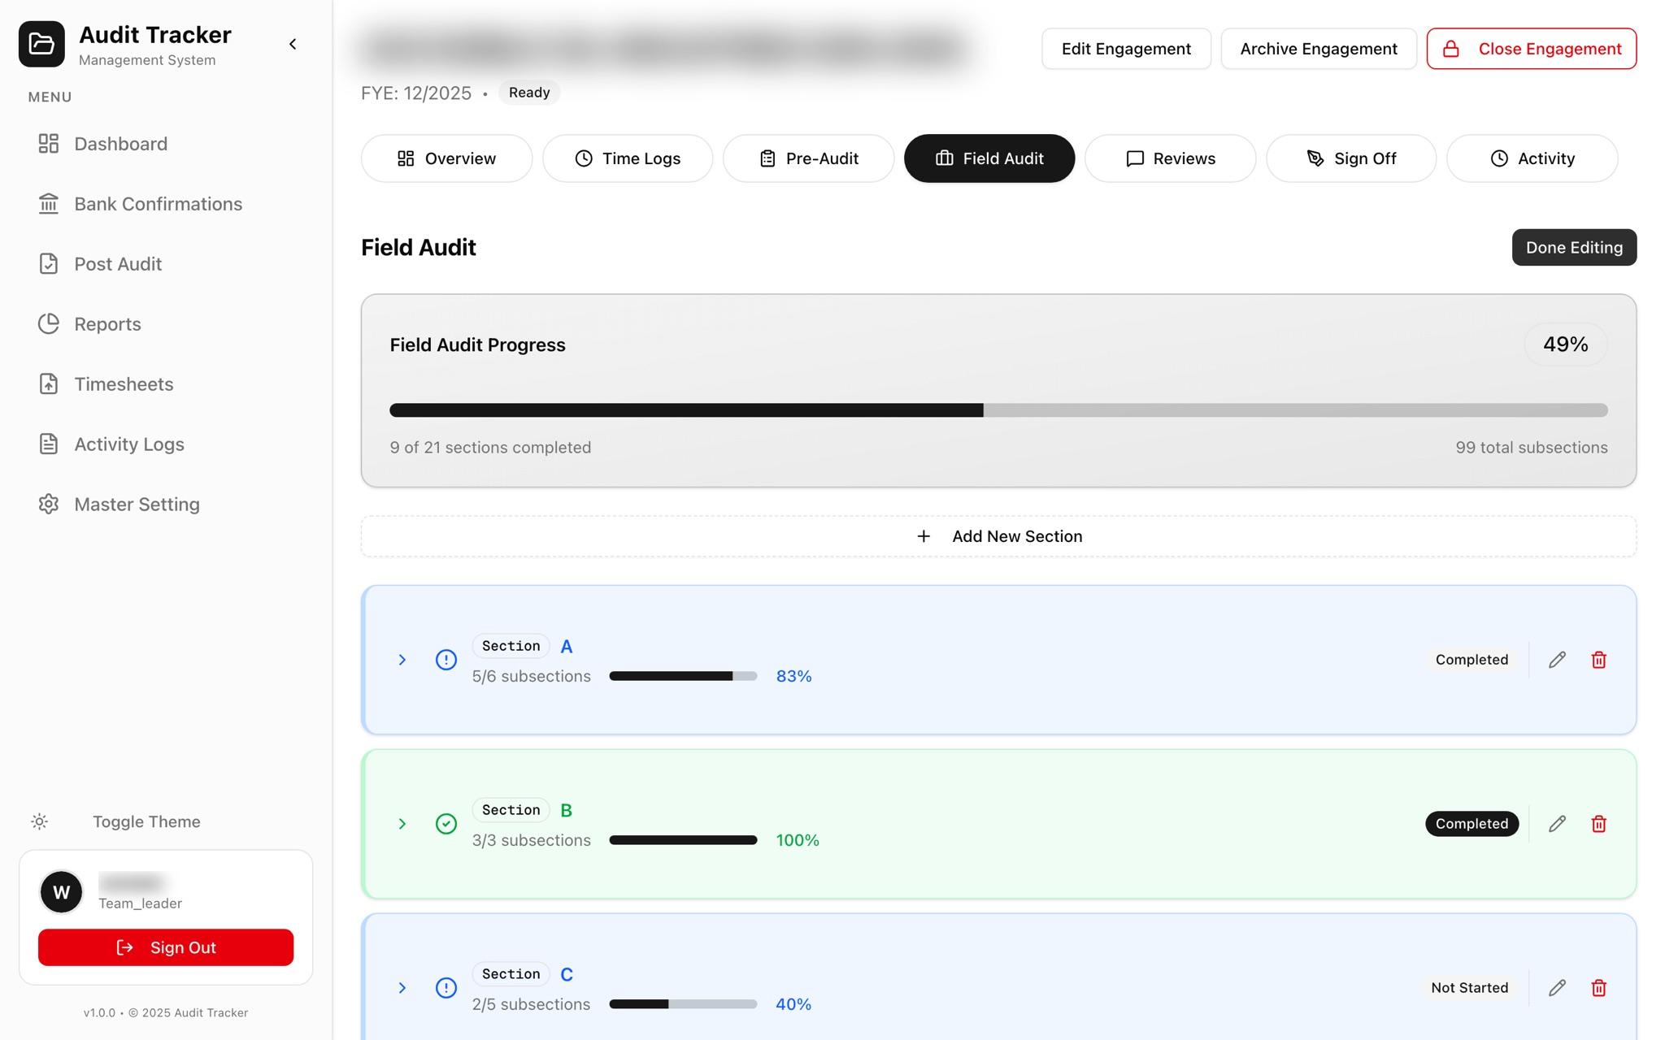Select the Field Audit tab
Viewport: 1665px width, 1040px height.
coord(989,158)
